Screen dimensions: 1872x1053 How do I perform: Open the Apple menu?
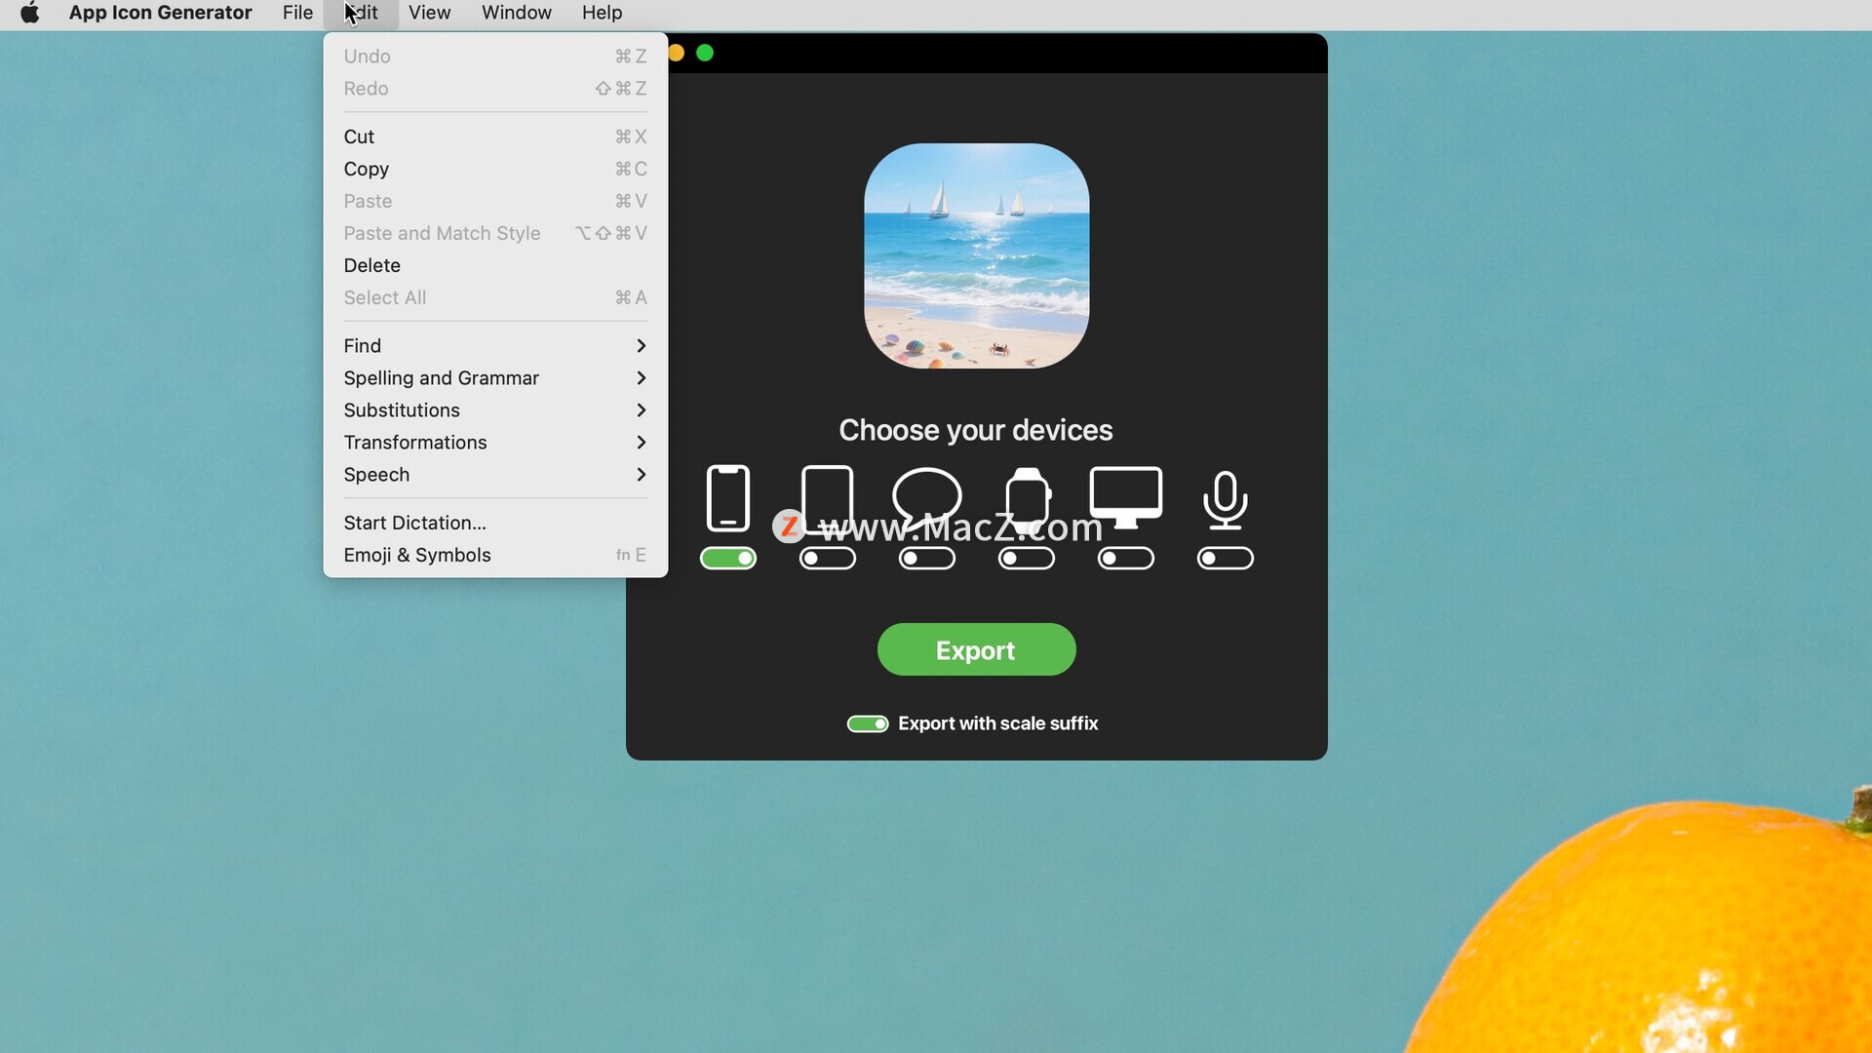(30, 13)
